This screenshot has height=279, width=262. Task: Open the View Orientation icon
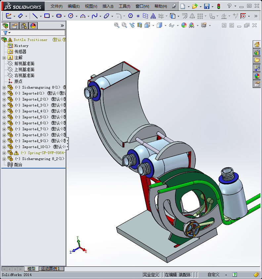pyautogui.click(x=147, y=25)
